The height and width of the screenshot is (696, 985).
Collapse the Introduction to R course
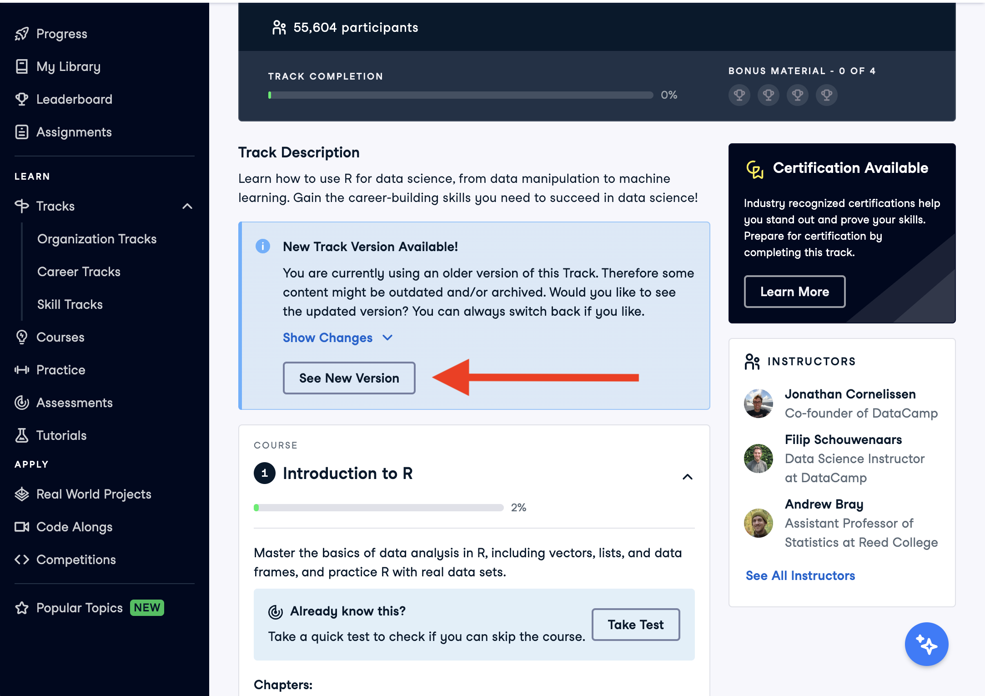click(x=687, y=477)
